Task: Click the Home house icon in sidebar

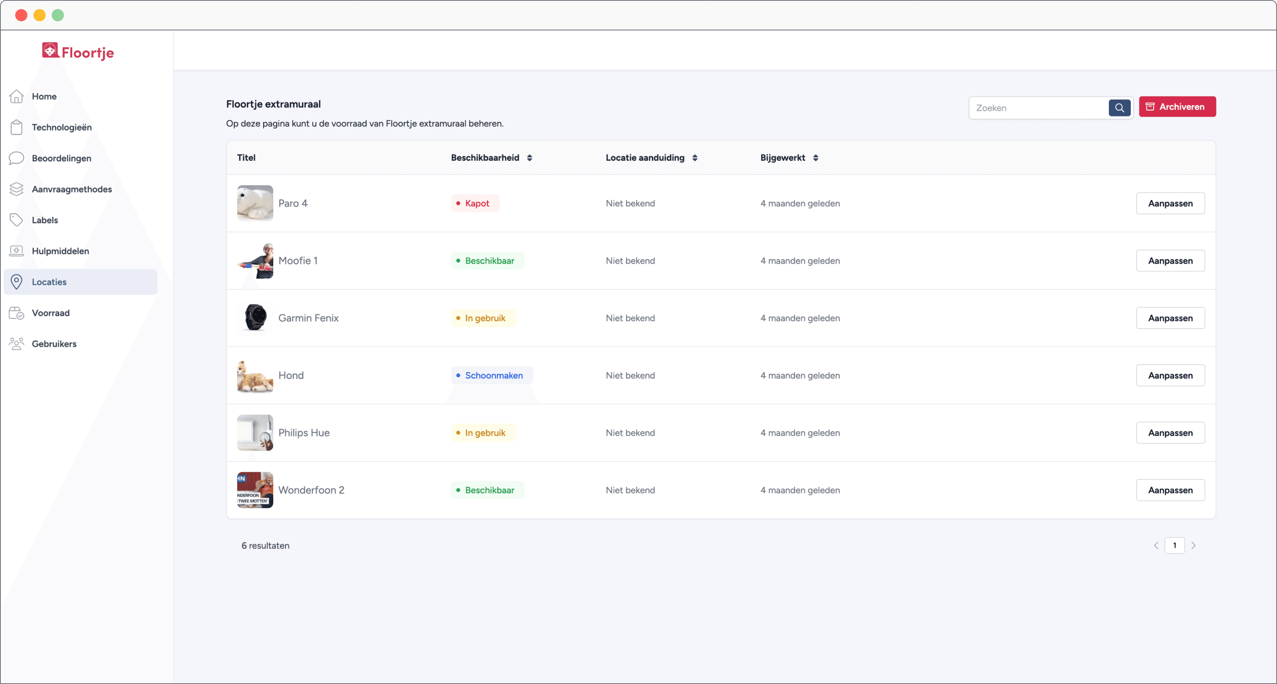Action: click(x=16, y=96)
